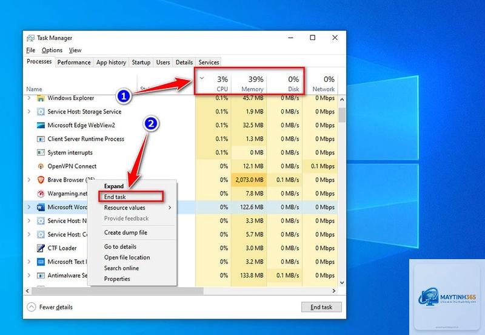Switch to the Details tab

(184, 63)
